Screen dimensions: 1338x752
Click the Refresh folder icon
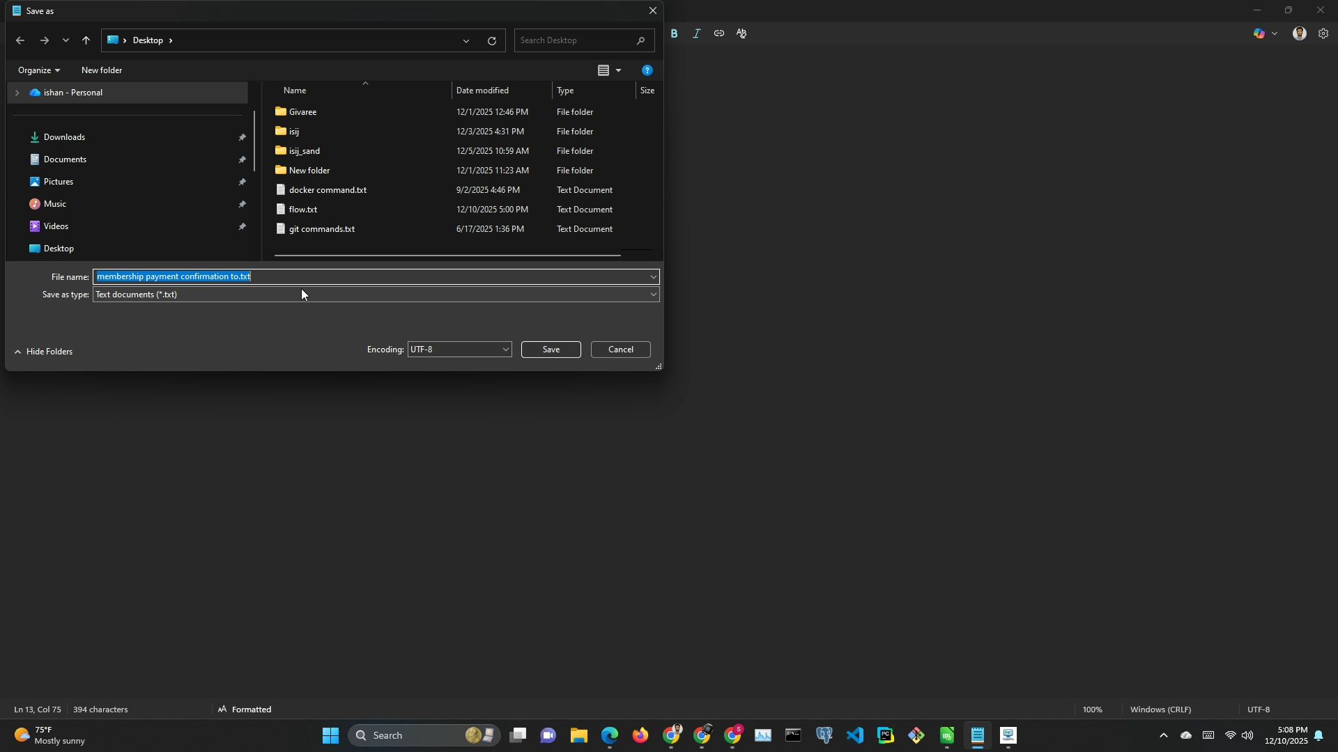coord(492,40)
